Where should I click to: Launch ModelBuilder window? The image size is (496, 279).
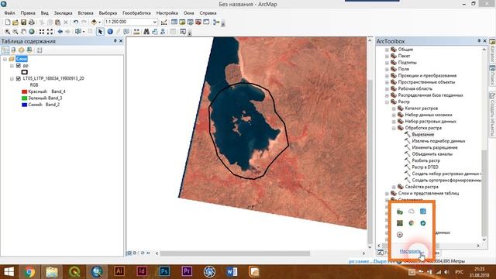(216, 22)
